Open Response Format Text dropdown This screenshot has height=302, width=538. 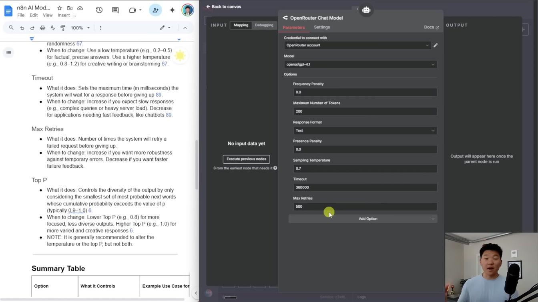coord(365,131)
